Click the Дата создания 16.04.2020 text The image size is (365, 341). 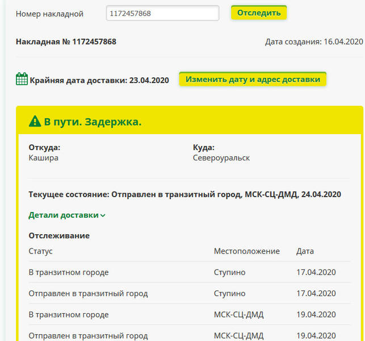pos(314,41)
